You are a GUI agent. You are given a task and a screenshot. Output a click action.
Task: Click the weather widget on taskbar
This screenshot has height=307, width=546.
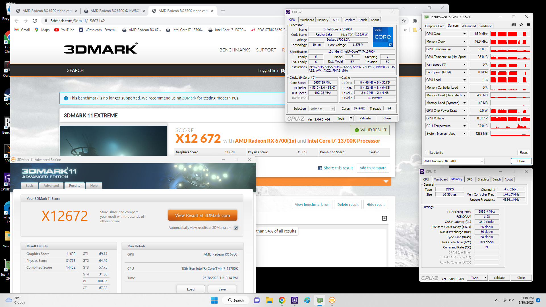[15, 300]
